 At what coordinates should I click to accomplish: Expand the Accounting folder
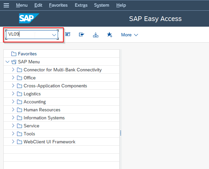coord(13,102)
